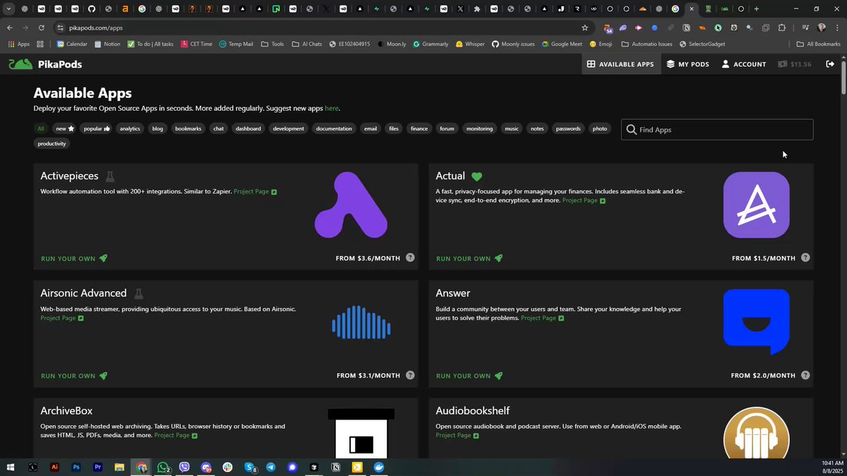Click the log out icon beside the balance

830,64
